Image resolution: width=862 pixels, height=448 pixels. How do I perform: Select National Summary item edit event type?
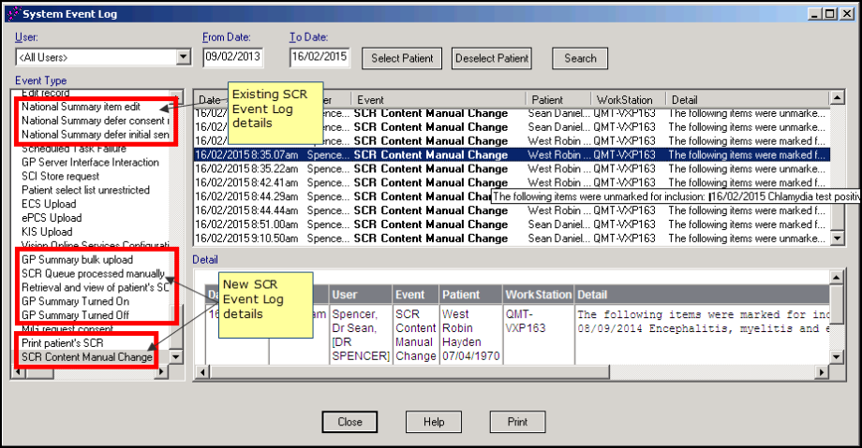81,107
